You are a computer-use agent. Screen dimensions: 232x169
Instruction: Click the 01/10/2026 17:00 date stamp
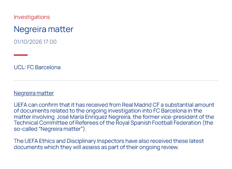tap(35, 42)
